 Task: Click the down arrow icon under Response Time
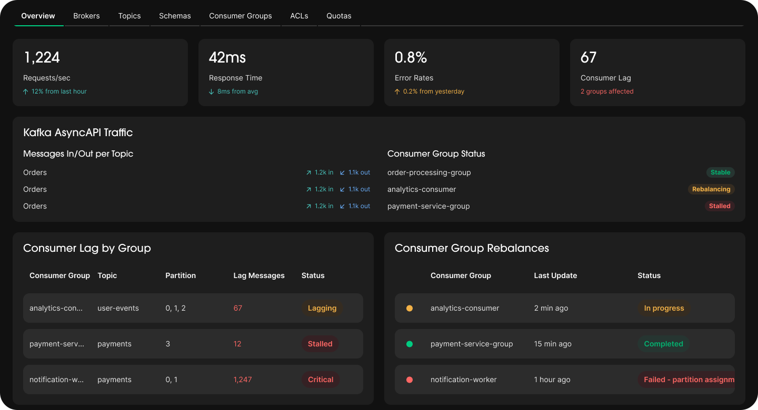point(212,91)
